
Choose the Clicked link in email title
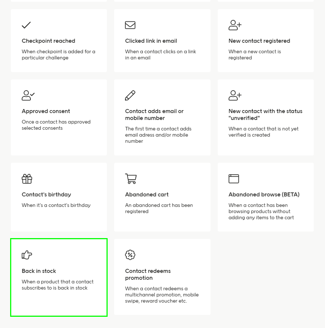pyautogui.click(x=151, y=41)
